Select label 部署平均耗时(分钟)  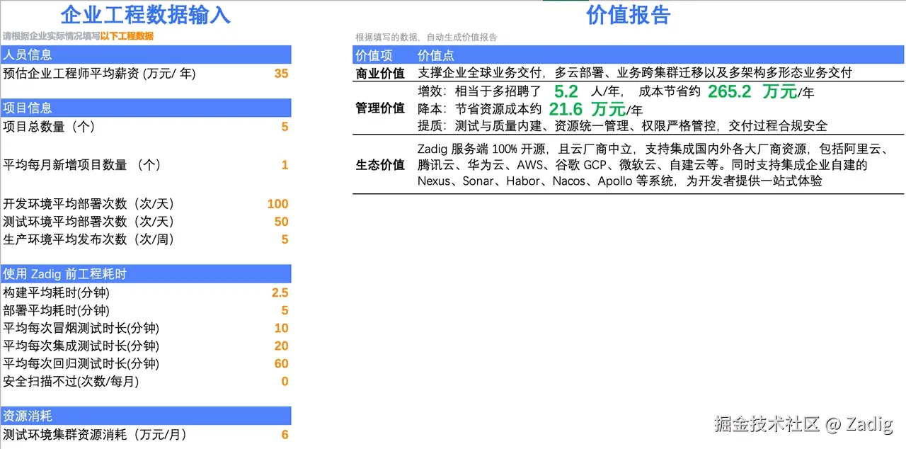tap(57, 310)
